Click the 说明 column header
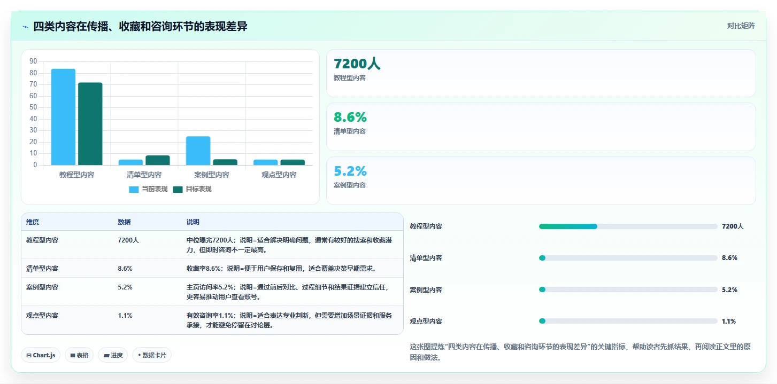 tap(193, 222)
